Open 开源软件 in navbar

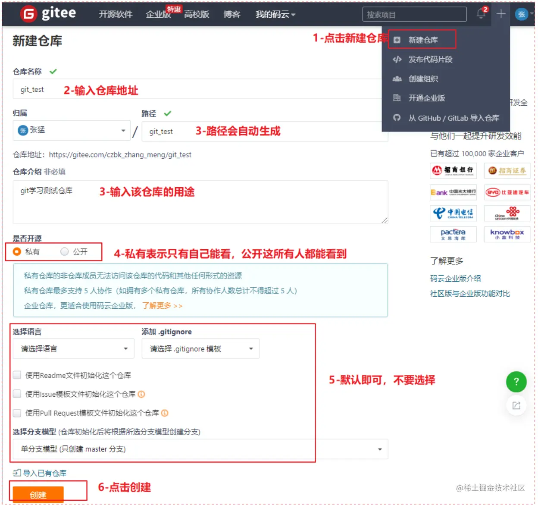coord(116,14)
